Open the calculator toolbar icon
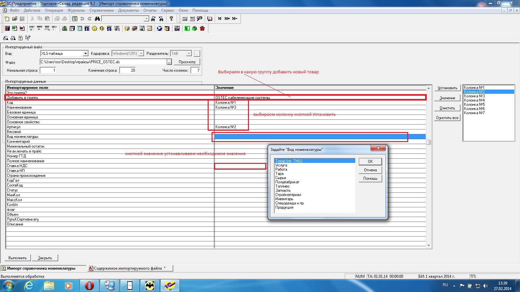520x292 pixels. (185, 19)
